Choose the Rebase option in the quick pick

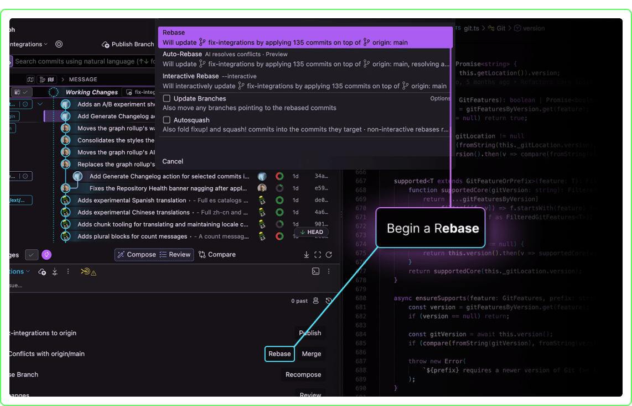click(x=305, y=38)
